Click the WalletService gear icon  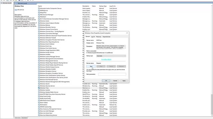coord(39,10)
